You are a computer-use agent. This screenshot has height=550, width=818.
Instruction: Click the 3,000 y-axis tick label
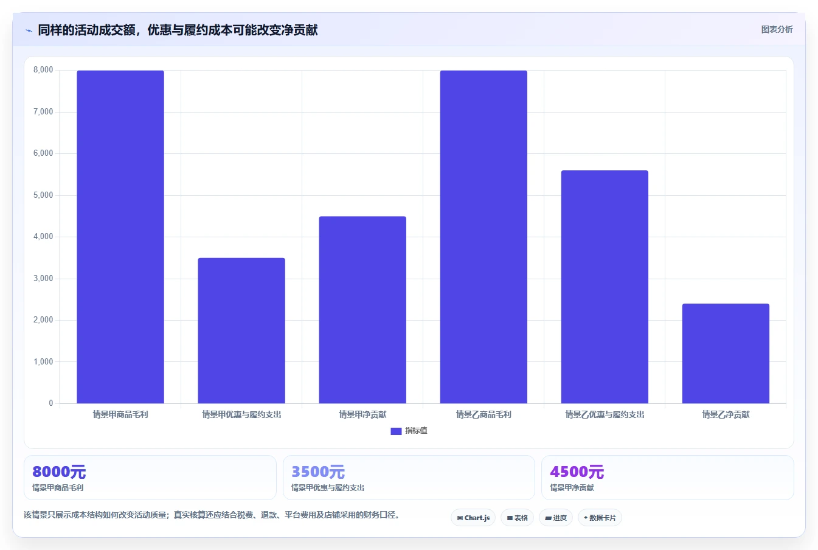(43, 279)
